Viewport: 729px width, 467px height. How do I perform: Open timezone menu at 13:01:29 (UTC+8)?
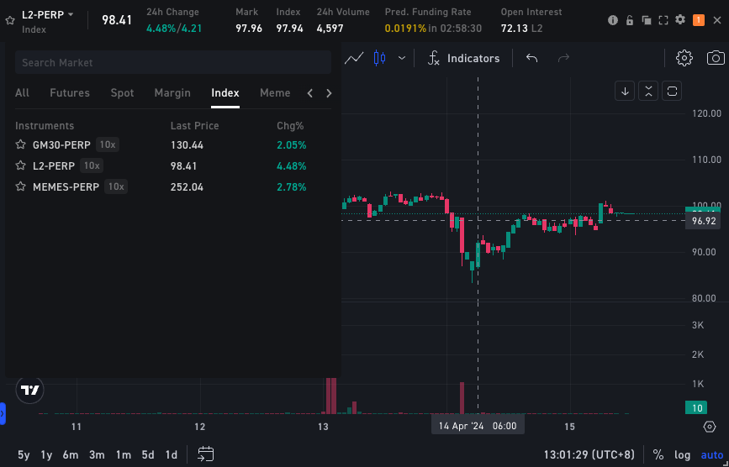coord(589,455)
